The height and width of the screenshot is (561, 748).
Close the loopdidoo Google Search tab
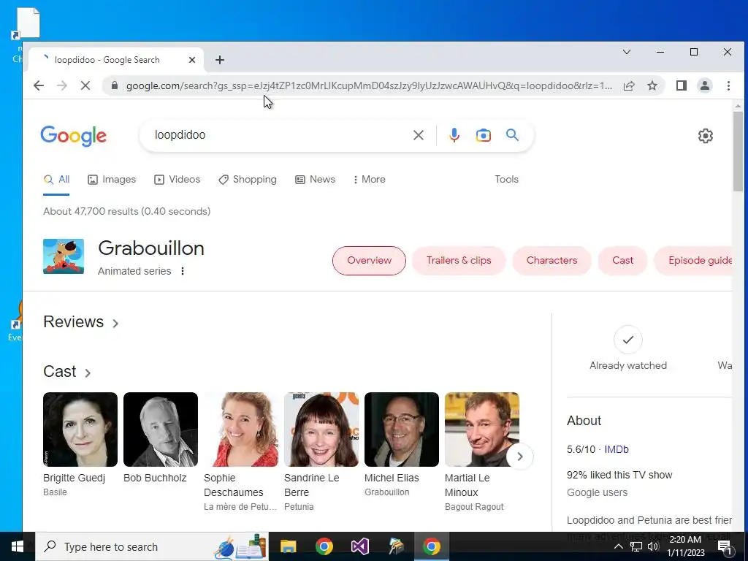point(192,60)
